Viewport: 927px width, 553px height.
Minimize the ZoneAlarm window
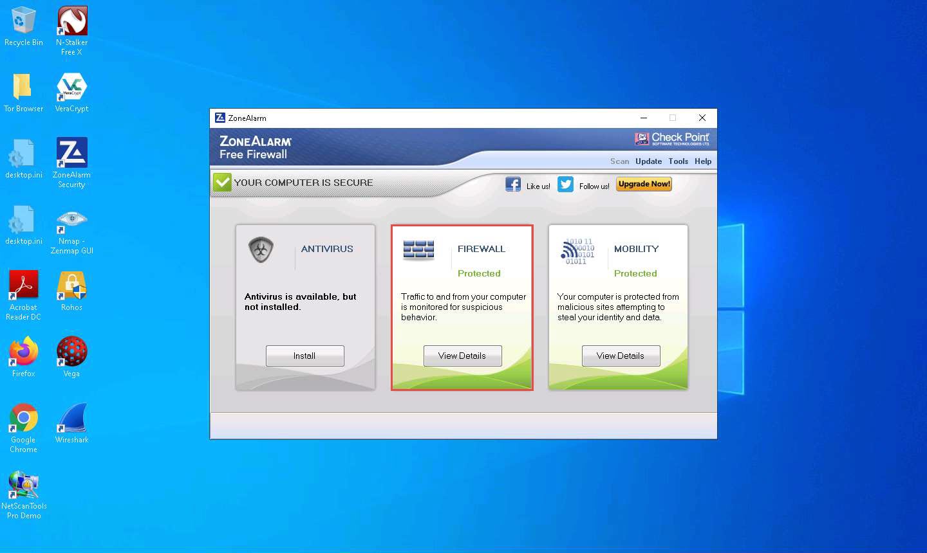[x=643, y=118]
